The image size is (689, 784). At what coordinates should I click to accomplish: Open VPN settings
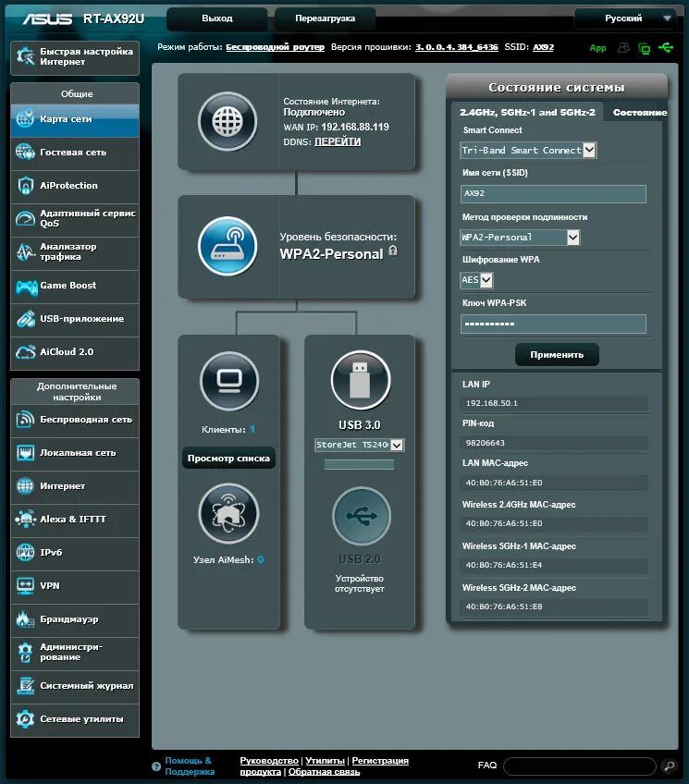(75, 587)
